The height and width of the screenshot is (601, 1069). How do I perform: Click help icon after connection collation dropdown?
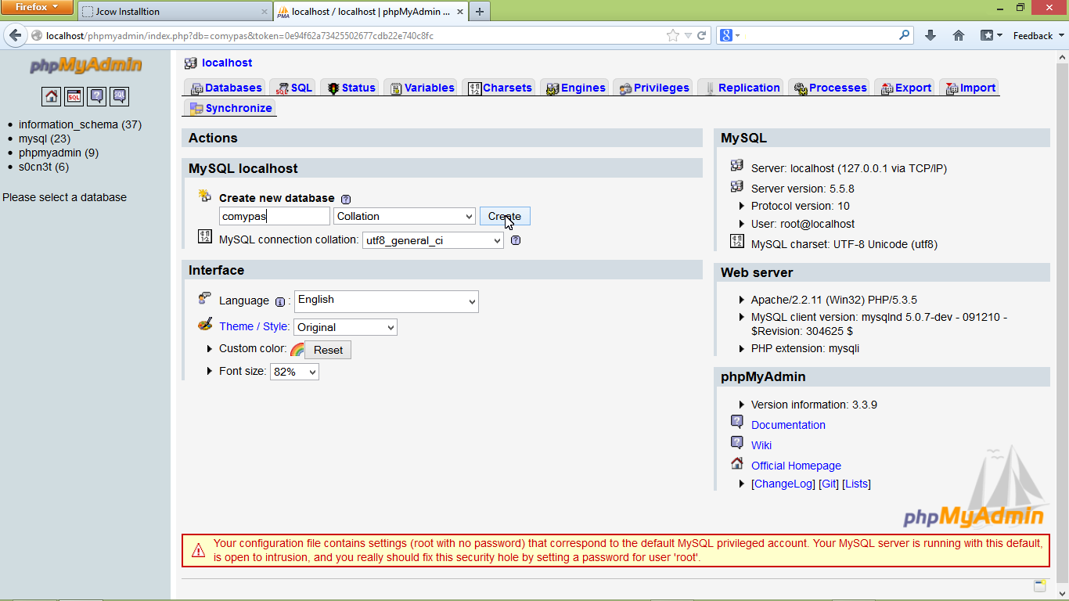(x=516, y=240)
